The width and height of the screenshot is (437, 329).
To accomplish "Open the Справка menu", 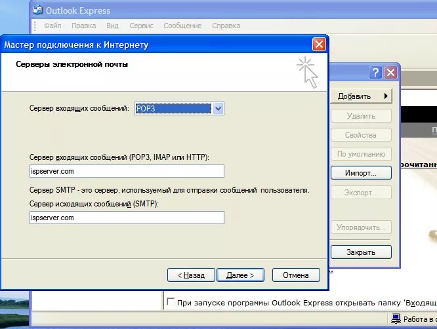I will [226, 26].
